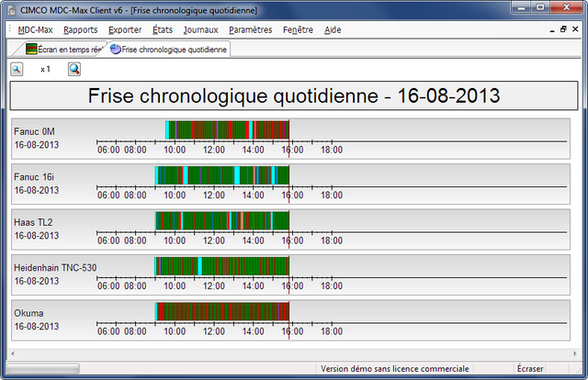Click the Heidenhain TNC-530 timeline bar

coord(221,266)
